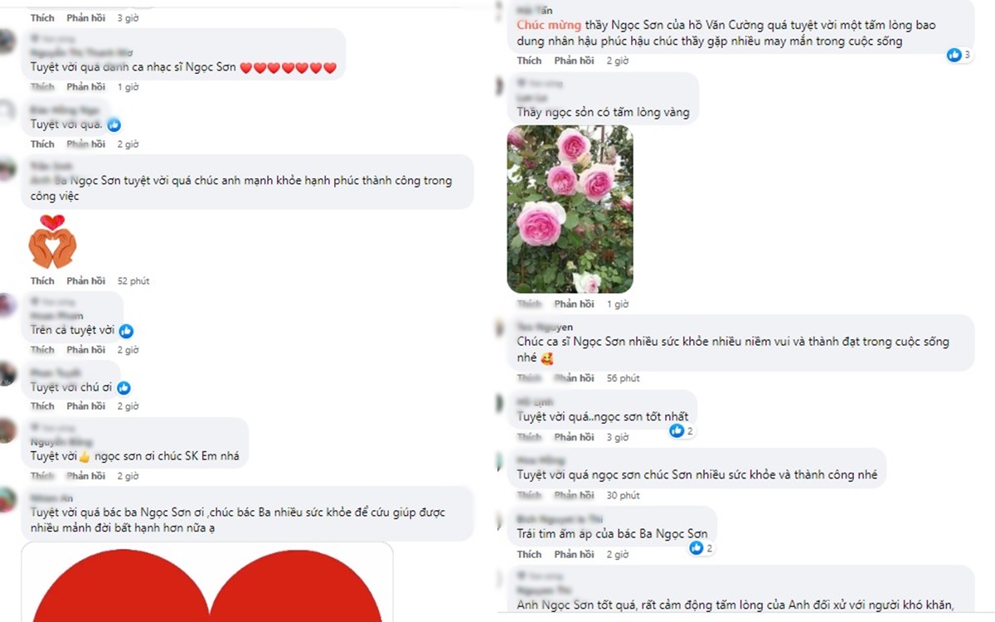Image resolution: width=995 pixels, height=622 pixels.
Task: Open the pink roses photo
Action: [x=570, y=209]
